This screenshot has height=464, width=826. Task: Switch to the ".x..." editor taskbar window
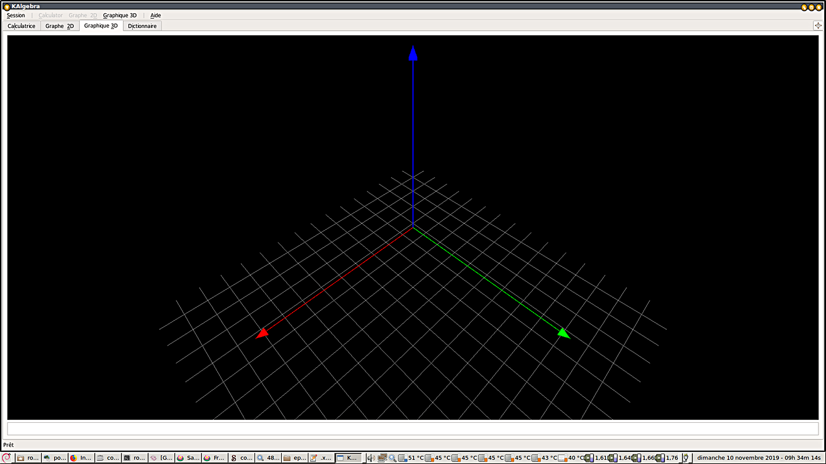pyautogui.click(x=322, y=458)
